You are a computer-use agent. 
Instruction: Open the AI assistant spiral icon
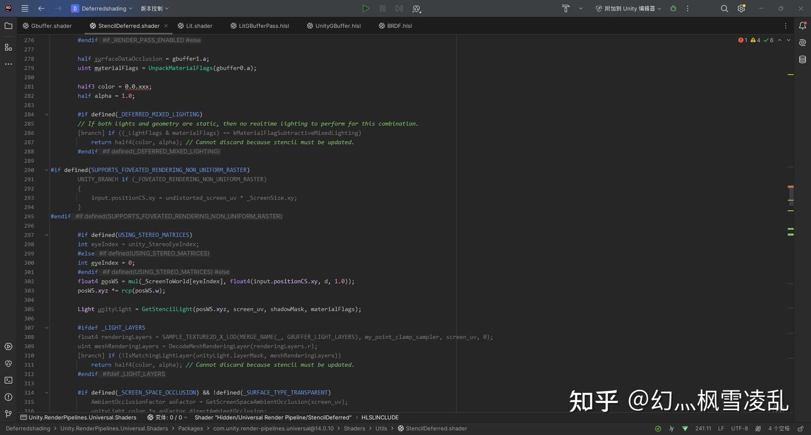[803, 43]
